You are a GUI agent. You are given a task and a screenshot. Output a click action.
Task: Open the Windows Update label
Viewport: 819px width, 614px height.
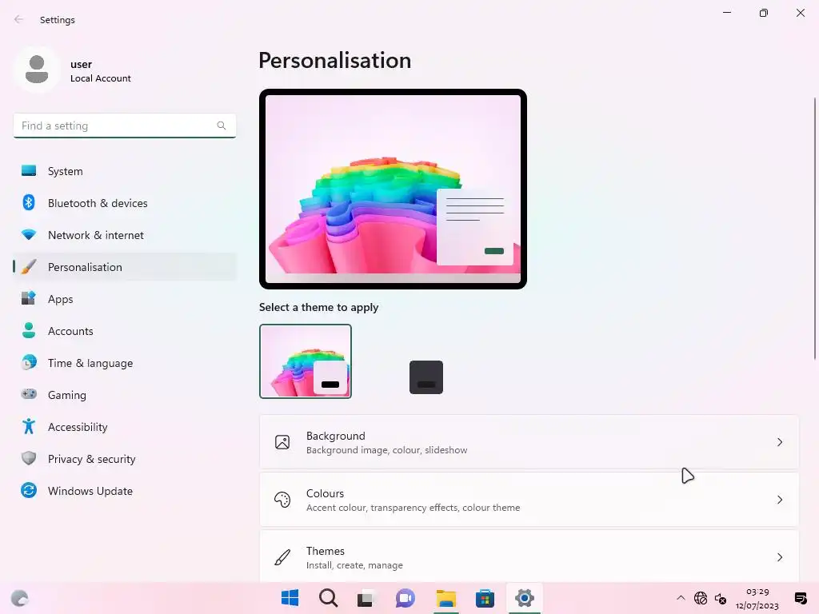tap(90, 491)
